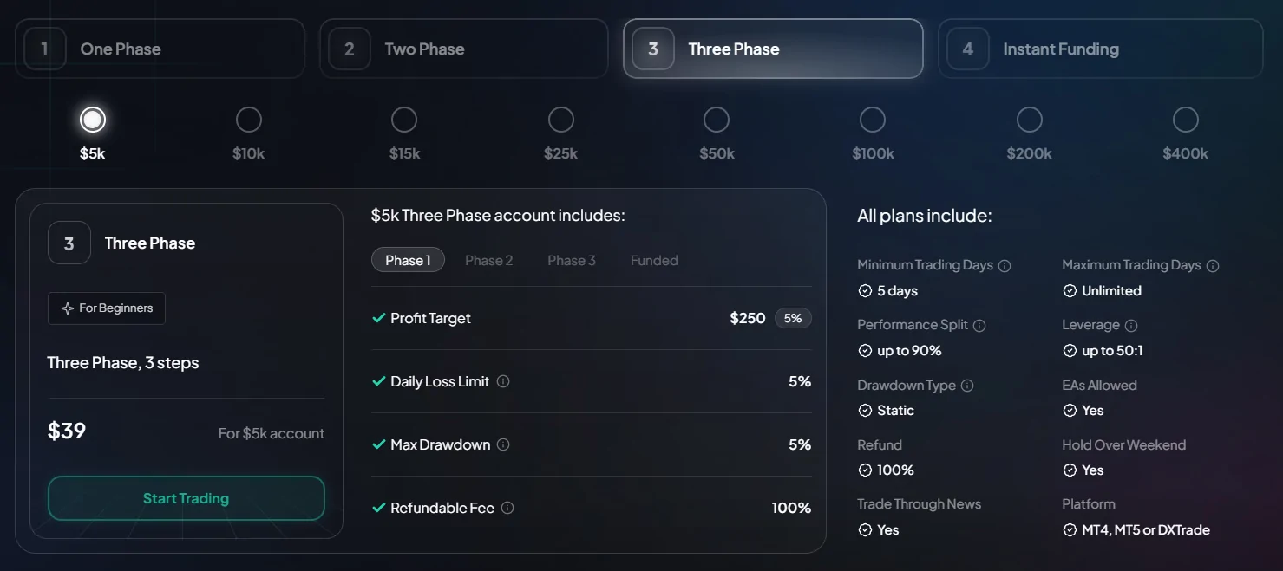Click info icon next to Max Drawdown
The width and height of the screenshot is (1283, 571).
point(503,444)
